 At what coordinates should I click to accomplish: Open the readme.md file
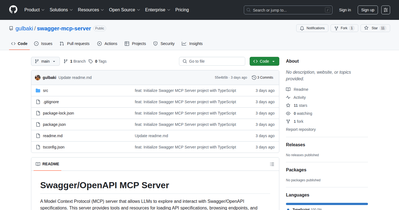tap(53, 136)
